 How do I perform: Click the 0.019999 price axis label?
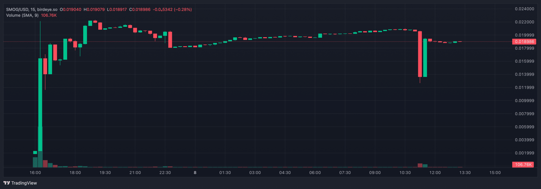524,35
